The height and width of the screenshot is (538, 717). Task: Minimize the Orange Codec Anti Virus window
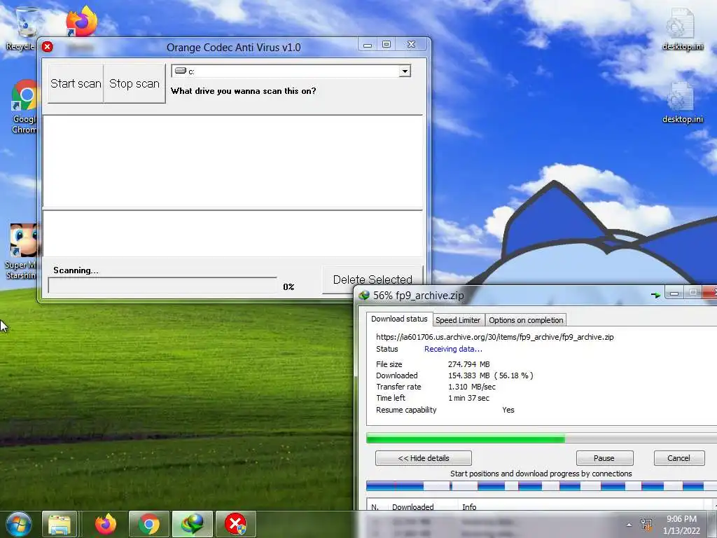[x=367, y=45]
